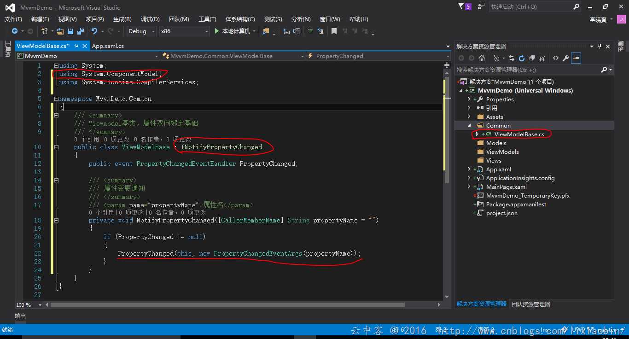Open notifications flag icon in title bar
The width and height of the screenshot is (629, 339).
tap(461, 6)
